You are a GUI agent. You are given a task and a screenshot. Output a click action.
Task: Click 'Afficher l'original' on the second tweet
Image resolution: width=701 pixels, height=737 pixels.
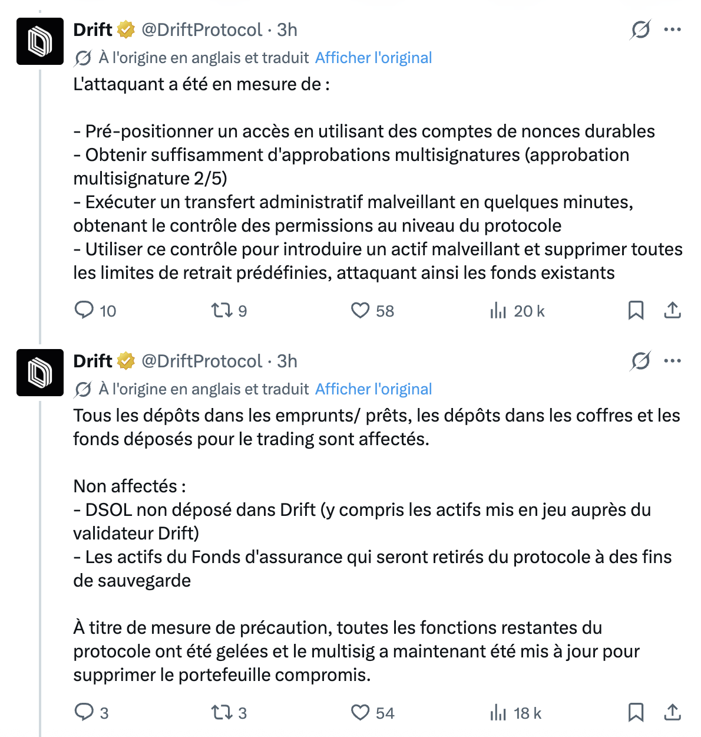373,389
